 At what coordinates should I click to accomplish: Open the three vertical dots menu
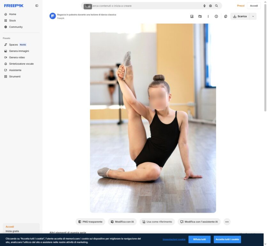(208, 16)
